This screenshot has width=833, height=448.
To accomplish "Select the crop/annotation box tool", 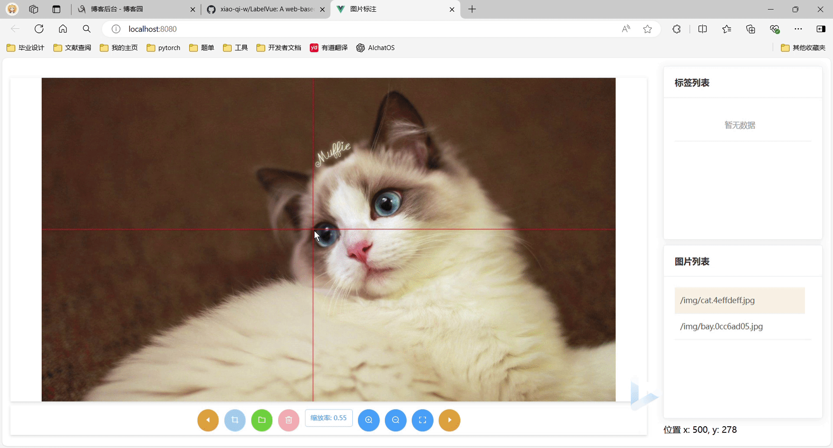I will pos(235,420).
